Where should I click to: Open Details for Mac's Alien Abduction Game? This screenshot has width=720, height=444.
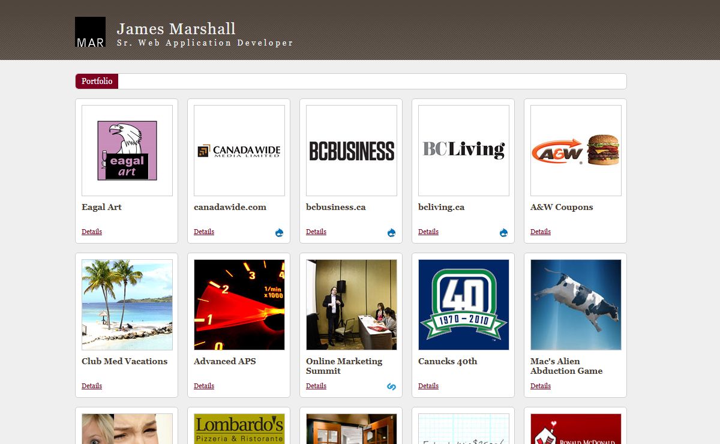(541, 386)
